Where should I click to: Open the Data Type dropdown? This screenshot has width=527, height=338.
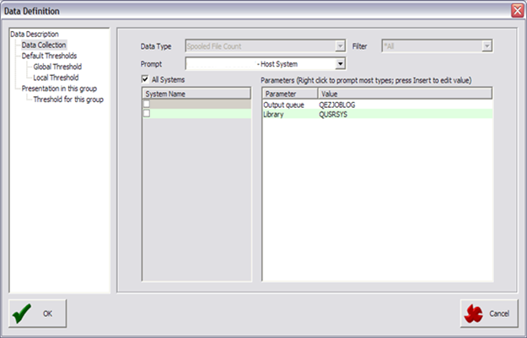[340, 46]
